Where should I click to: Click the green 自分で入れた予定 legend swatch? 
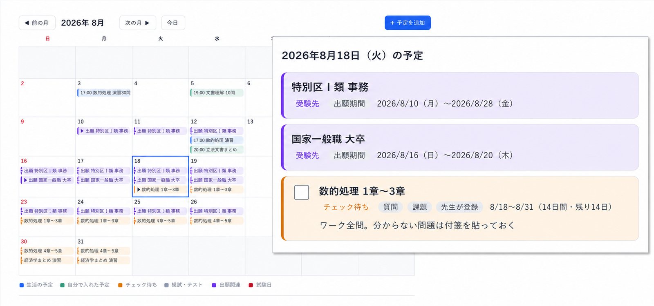[x=62, y=285]
